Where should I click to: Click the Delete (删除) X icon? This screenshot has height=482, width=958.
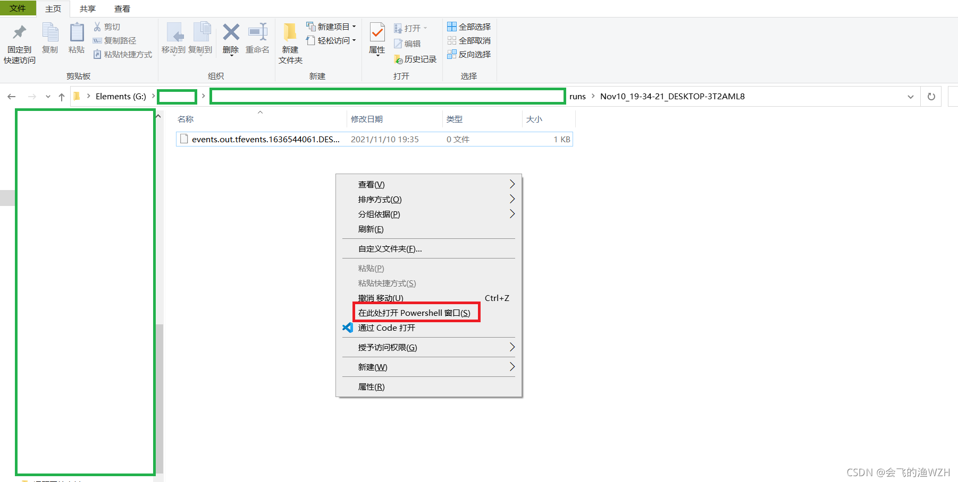(231, 32)
